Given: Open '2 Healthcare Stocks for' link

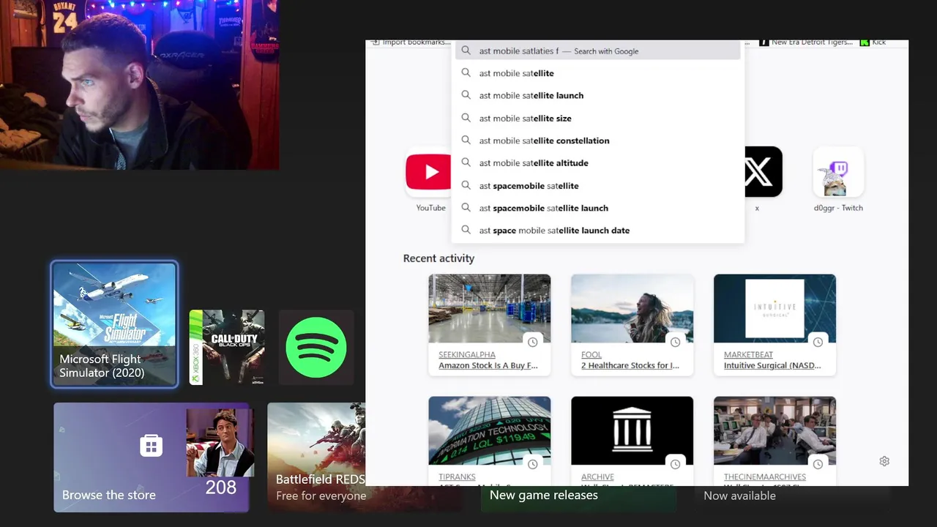Looking at the screenshot, I should pos(630,365).
